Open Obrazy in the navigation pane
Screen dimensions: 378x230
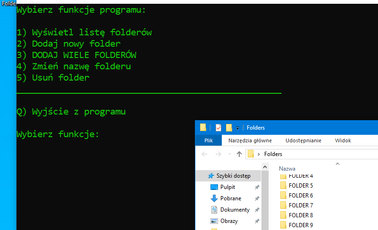(229, 221)
